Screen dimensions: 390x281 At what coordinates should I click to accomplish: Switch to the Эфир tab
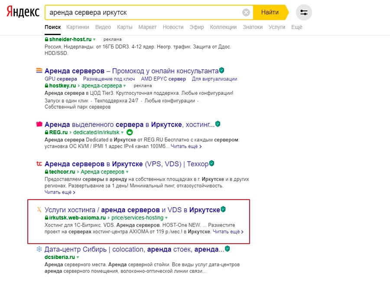point(197,27)
